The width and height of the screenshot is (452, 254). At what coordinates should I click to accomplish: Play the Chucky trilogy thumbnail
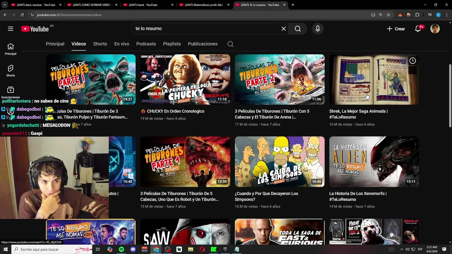click(x=185, y=79)
